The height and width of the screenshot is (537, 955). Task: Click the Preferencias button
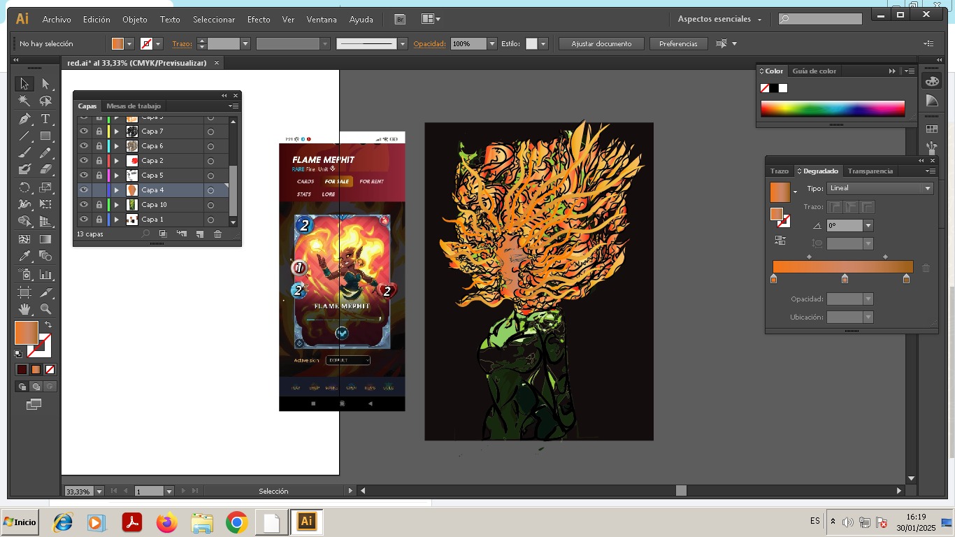pyautogui.click(x=678, y=43)
